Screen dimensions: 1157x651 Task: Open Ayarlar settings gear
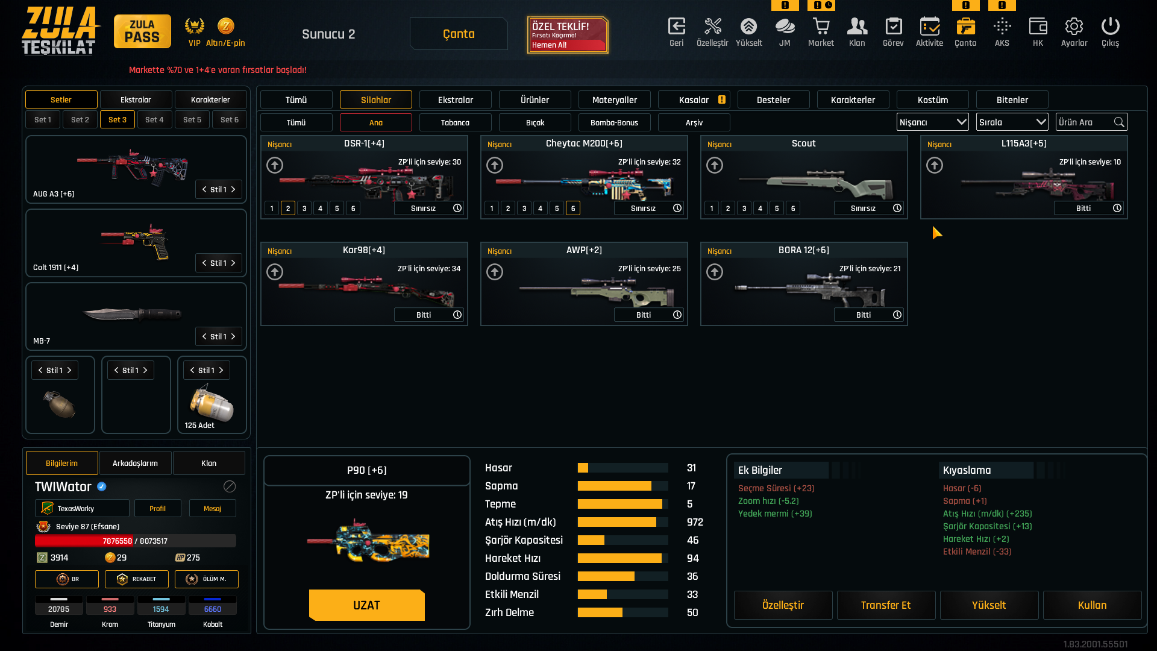pos(1074,32)
